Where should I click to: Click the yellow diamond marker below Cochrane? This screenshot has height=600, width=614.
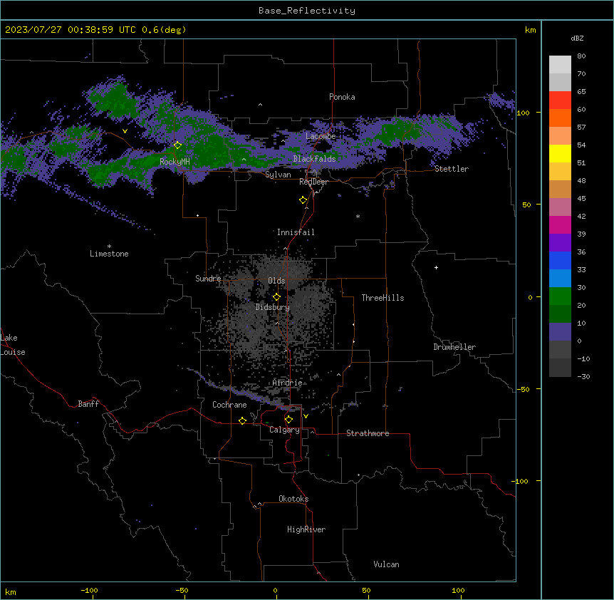242,420
